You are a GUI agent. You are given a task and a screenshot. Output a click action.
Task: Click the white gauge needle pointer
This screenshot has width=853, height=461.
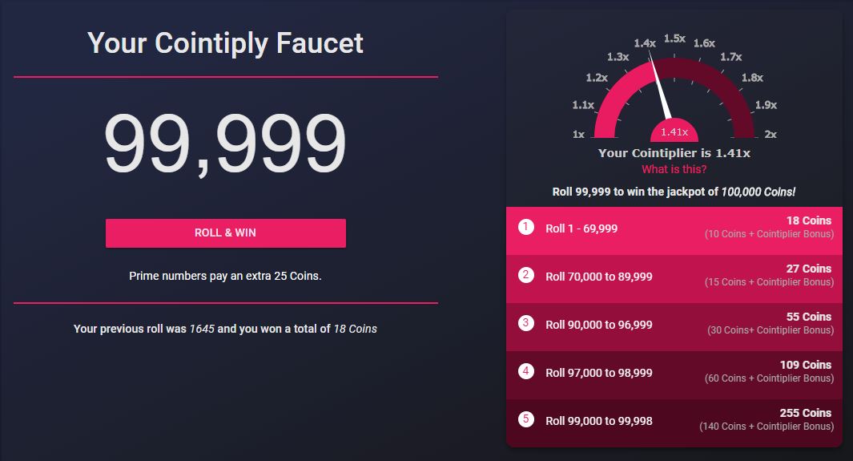pos(660,86)
